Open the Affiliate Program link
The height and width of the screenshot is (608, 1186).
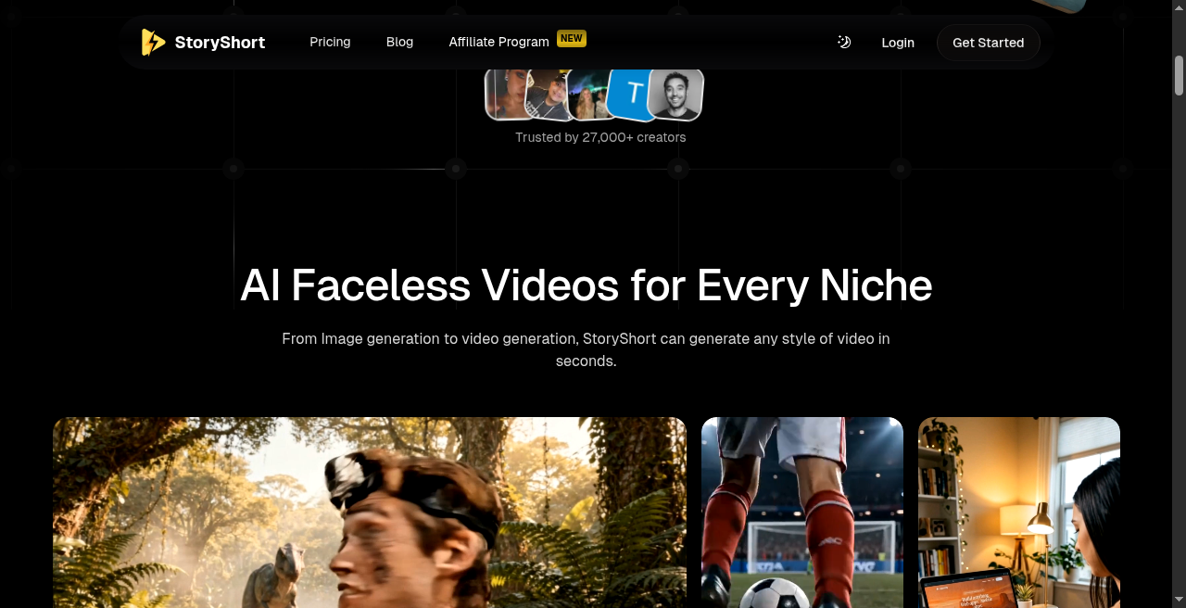(498, 42)
